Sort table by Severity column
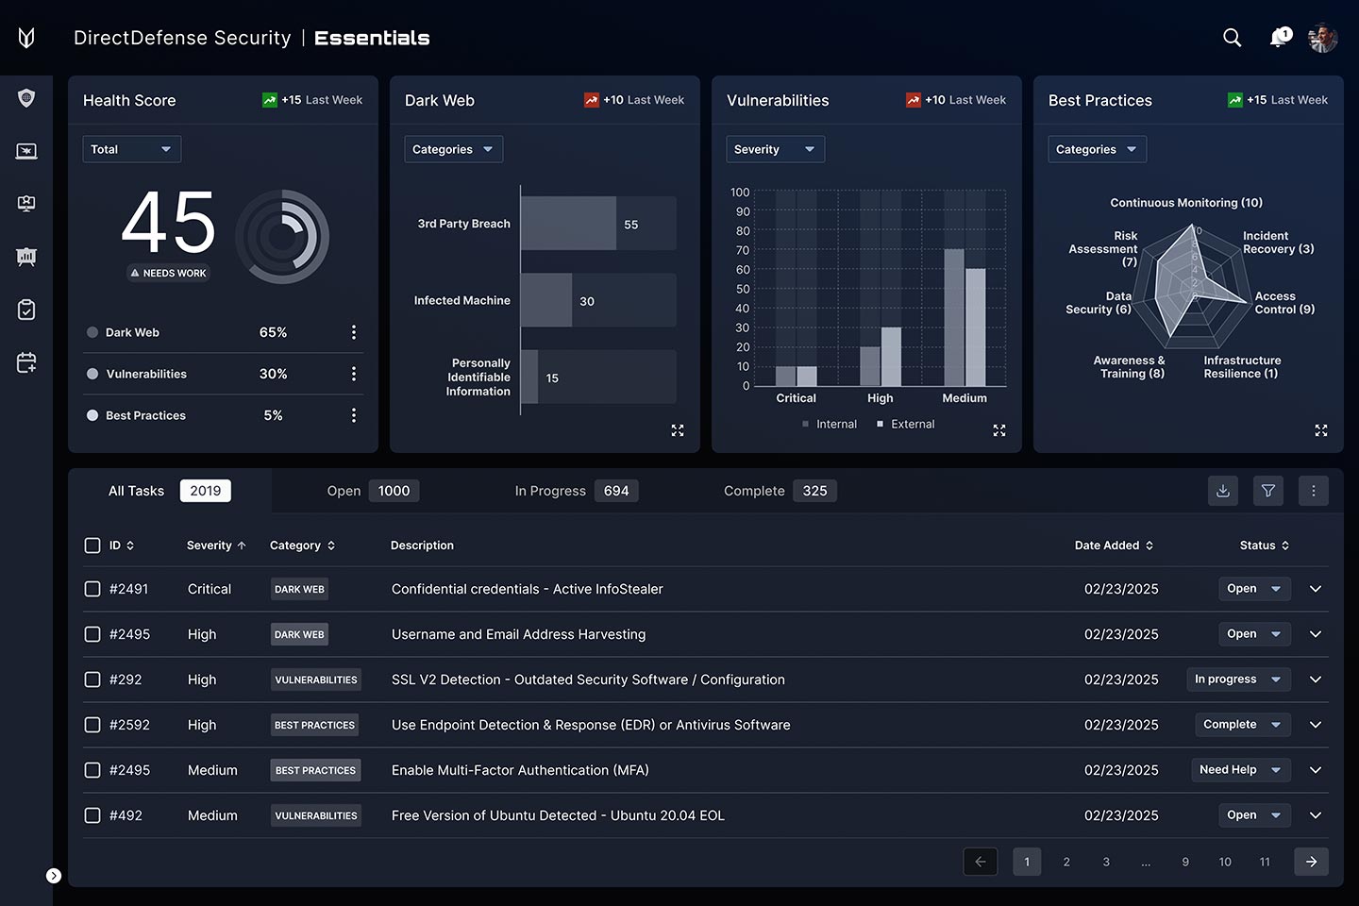This screenshot has width=1359, height=906. [216, 545]
